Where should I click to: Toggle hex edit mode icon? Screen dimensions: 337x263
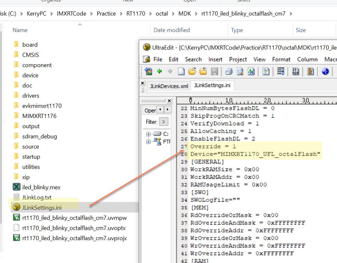tap(296, 71)
